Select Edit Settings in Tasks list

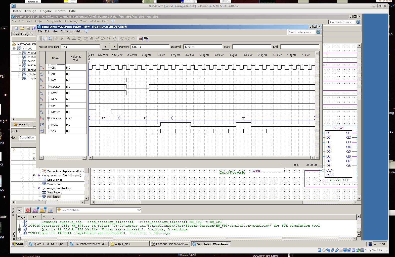[55, 180]
